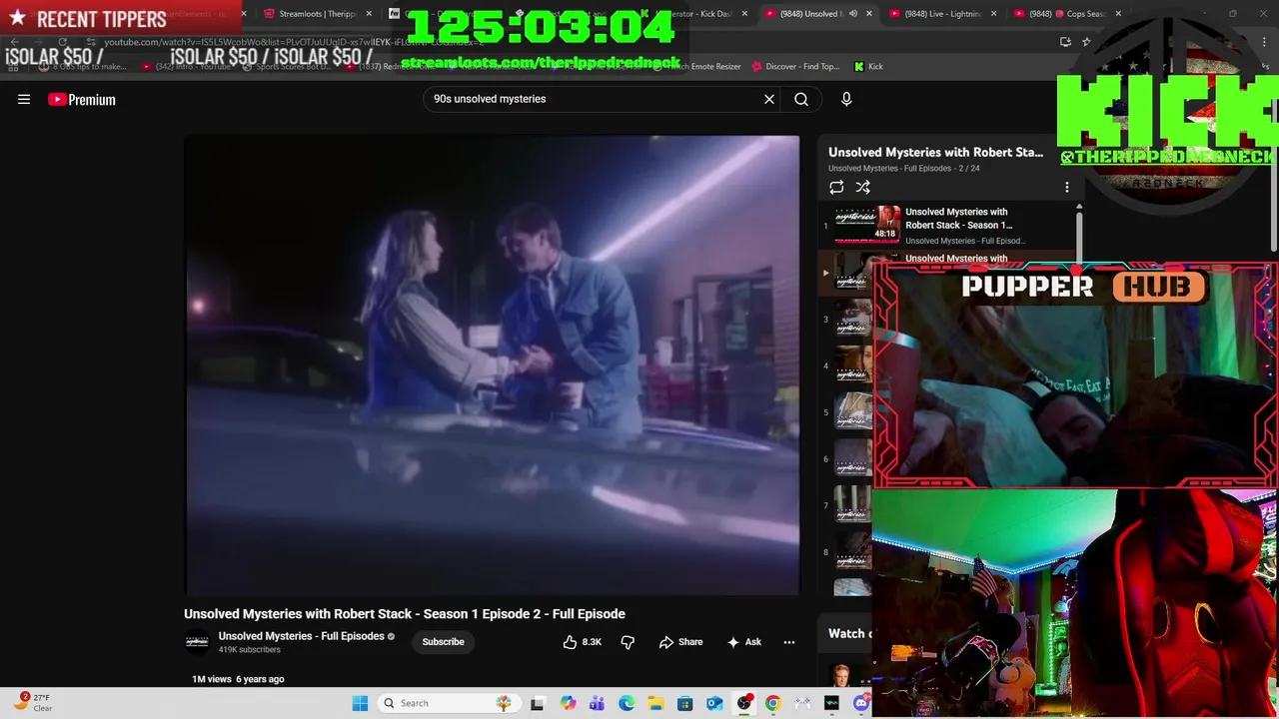Open more video actions three dots

click(789, 642)
